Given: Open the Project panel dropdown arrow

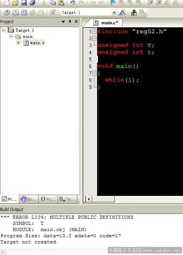Looking at the screenshot, I should (x=63, y=22).
